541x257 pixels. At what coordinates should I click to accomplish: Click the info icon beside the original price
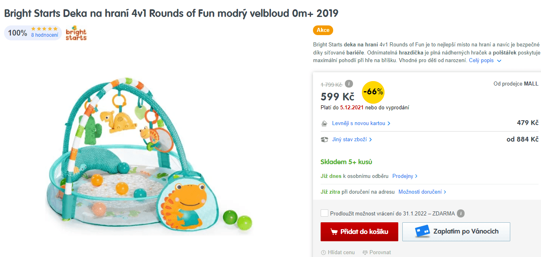pyautogui.click(x=349, y=84)
